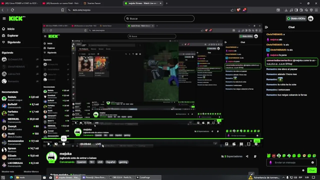This screenshot has height=180, width=320.
Task: Open recommended channel LACOBRAAA
Action: [20, 164]
